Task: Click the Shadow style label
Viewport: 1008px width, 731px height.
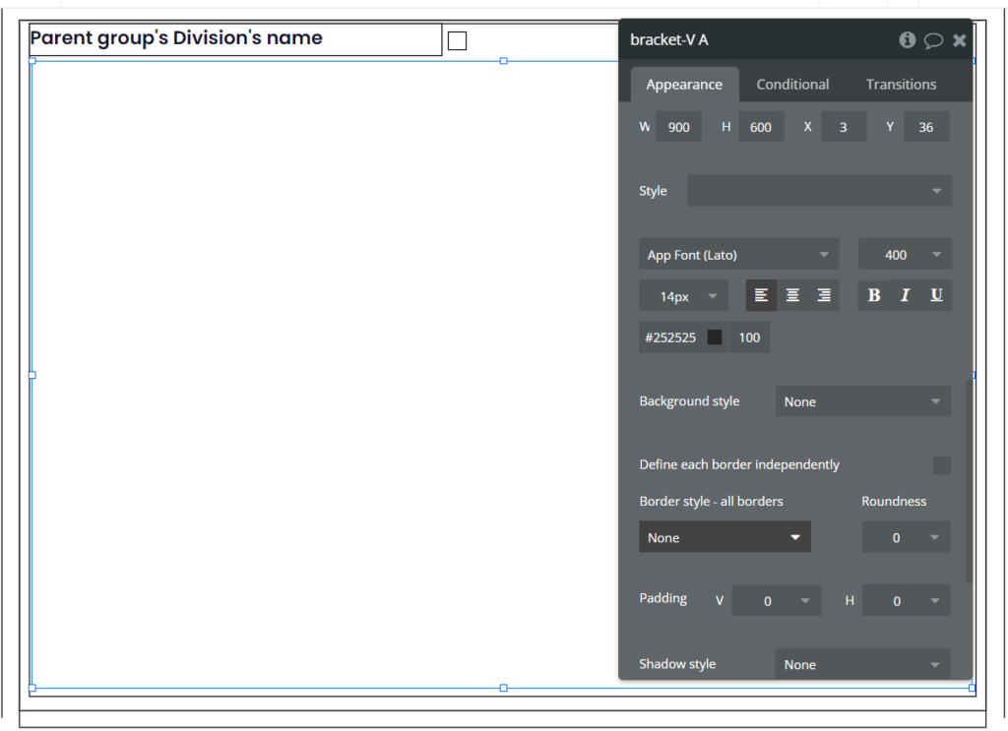Action: tap(677, 664)
